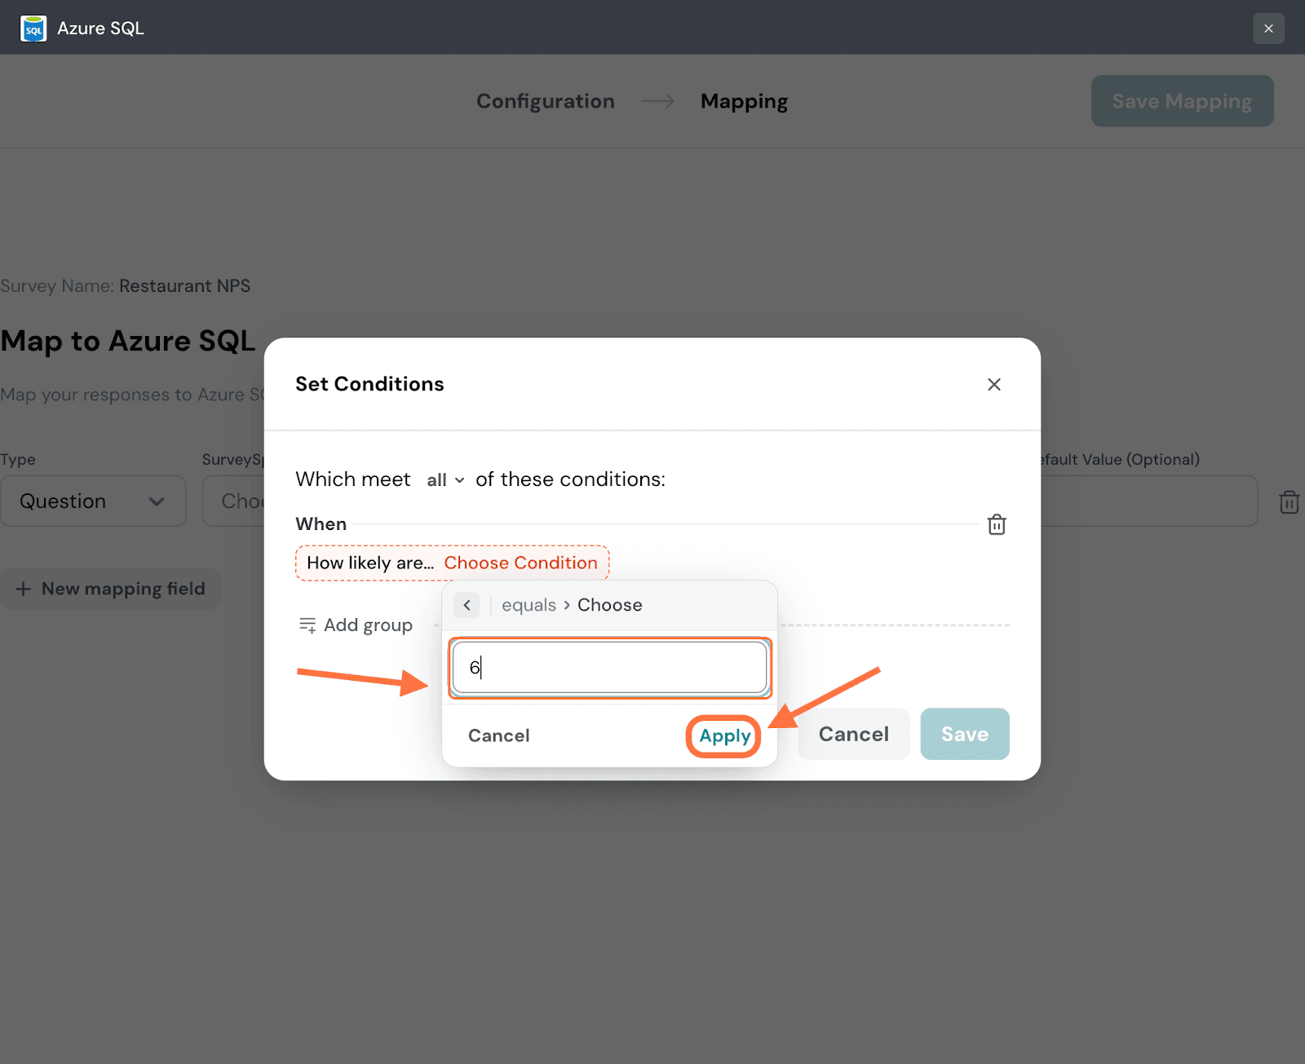Image resolution: width=1305 pixels, height=1064 pixels.
Task: Click the Add group icon
Action: tap(307, 625)
